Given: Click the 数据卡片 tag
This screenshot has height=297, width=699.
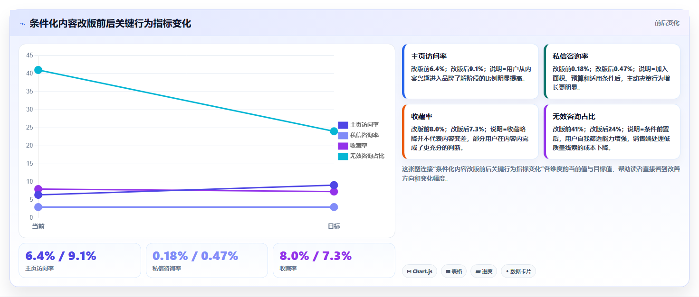Looking at the screenshot, I should 518,271.
